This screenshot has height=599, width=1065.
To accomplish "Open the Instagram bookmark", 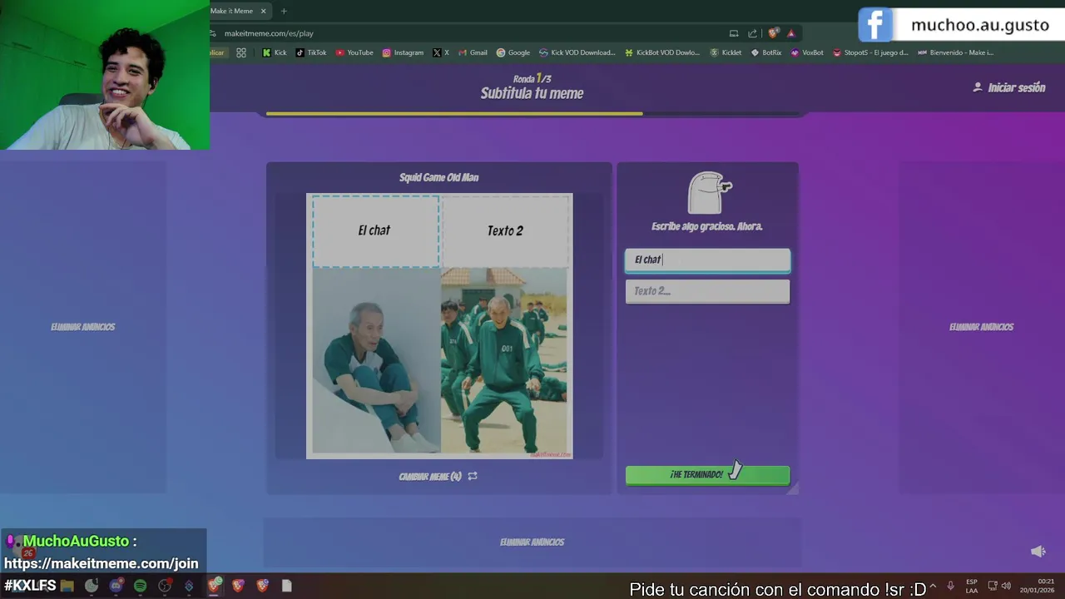I will pos(403,52).
